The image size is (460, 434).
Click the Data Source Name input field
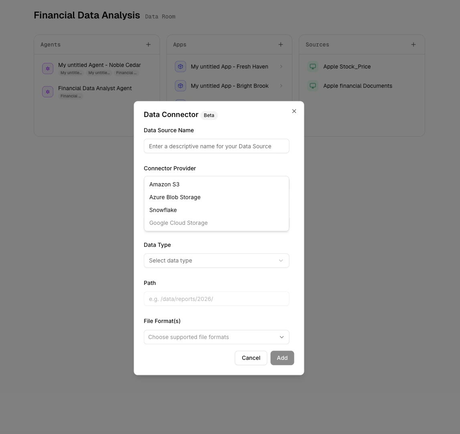217,146
